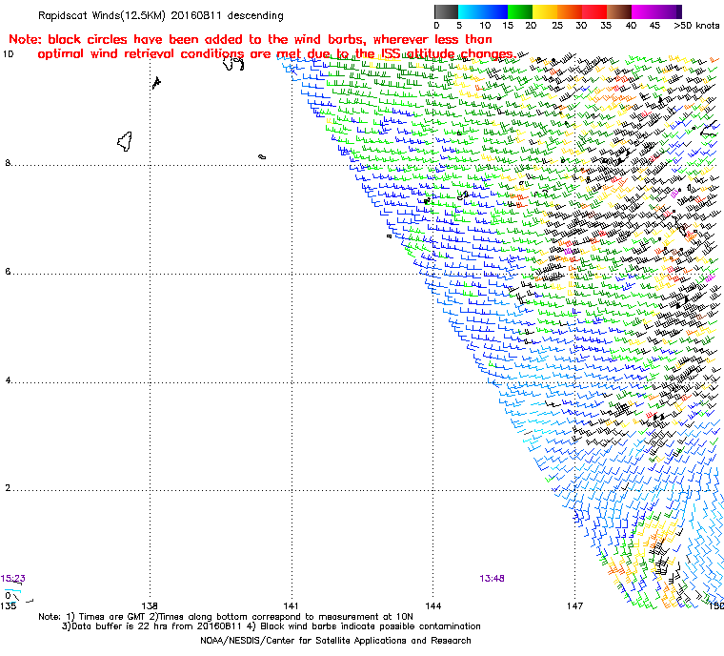Viewport: 724px width, 656px height.
Task: Click the red 'Note: black circles' warning line
Action: click(x=251, y=39)
